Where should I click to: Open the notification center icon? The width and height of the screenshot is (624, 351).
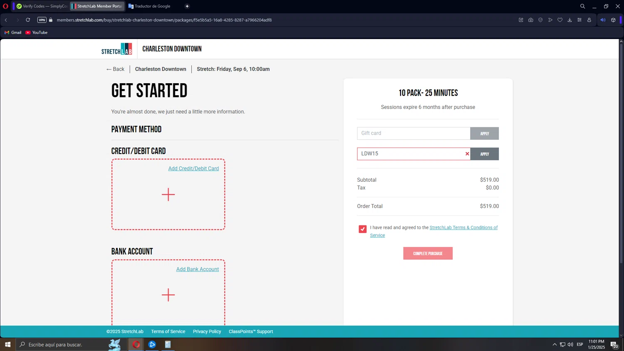point(614,345)
